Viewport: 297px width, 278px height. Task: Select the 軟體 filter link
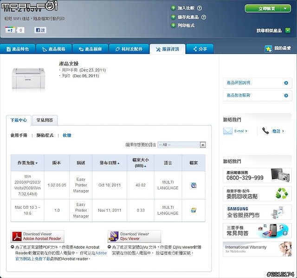pyautogui.click(x=67, y=135)
